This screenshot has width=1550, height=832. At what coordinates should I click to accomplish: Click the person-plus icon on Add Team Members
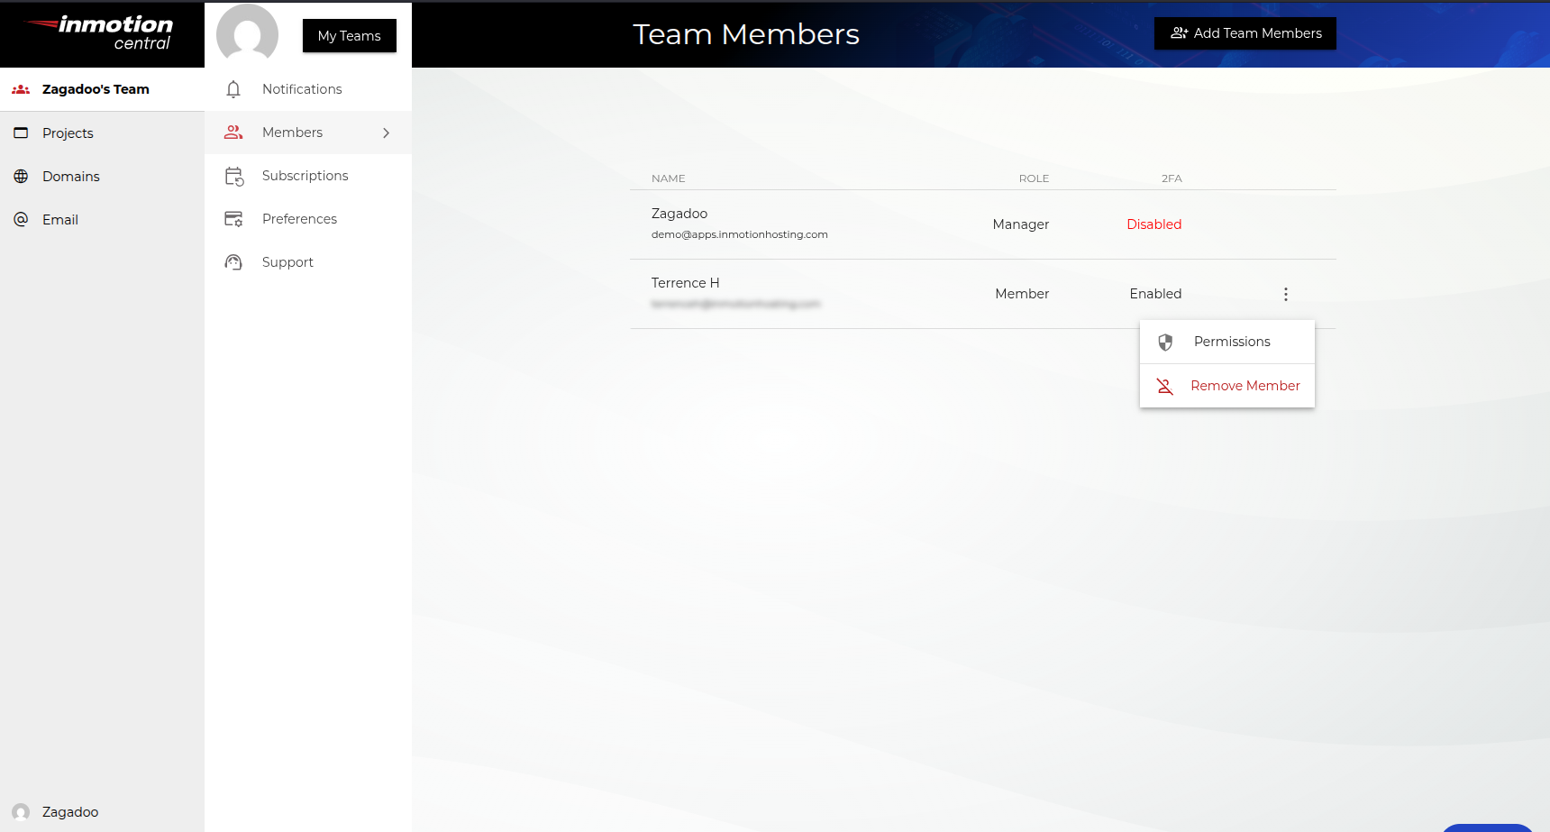click(x=1179, y=32)
